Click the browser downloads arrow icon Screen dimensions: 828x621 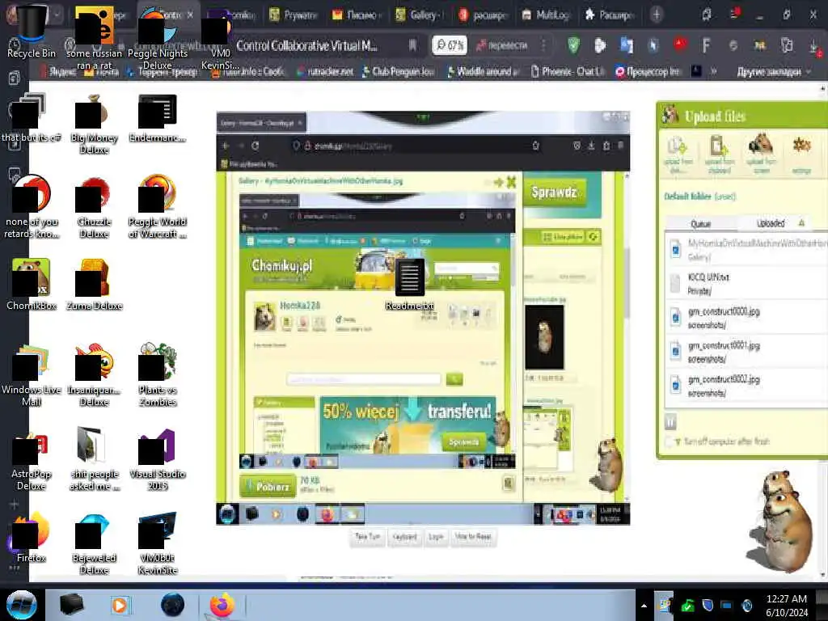point(815,48)
